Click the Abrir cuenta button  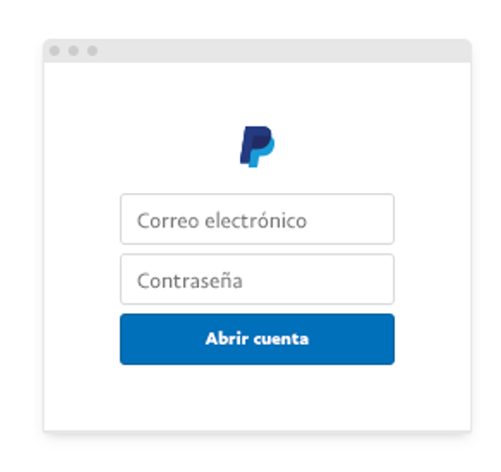click(257, 339)
